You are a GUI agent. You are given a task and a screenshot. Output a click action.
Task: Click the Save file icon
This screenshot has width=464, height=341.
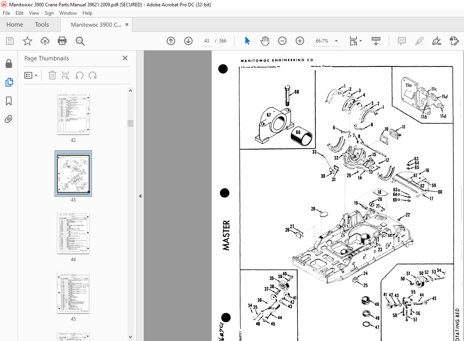pyautogui.click(x=10, y=41)
